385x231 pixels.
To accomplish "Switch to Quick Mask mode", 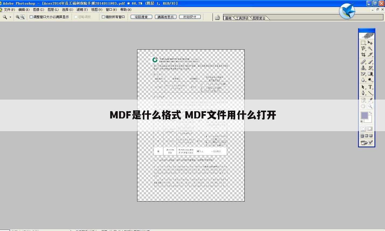I will (x=370, y=129).
